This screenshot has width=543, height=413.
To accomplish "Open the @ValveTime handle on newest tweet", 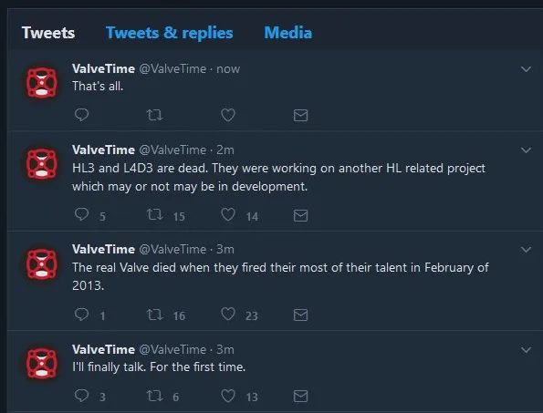I will click(x=172, y=69).
